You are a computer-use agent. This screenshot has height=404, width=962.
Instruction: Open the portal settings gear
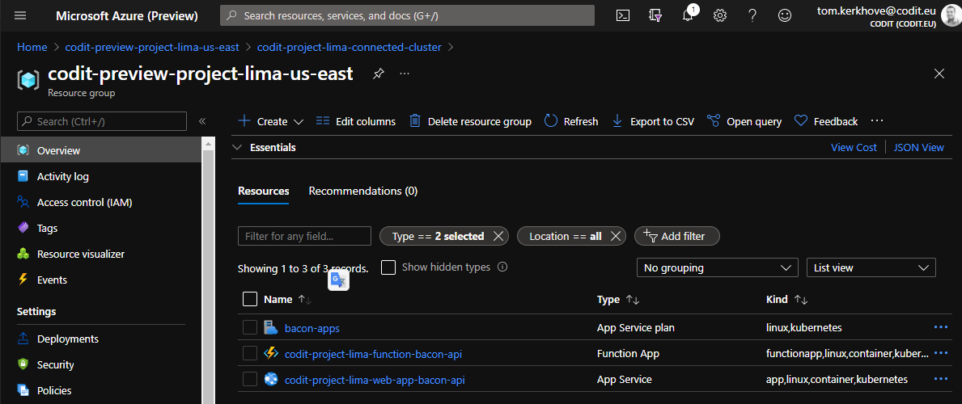[720, 16]
